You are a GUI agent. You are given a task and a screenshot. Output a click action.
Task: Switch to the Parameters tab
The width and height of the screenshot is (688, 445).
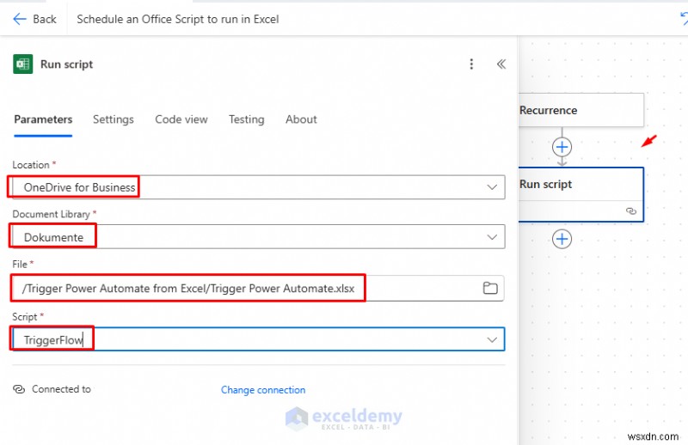tap(43, 119)
